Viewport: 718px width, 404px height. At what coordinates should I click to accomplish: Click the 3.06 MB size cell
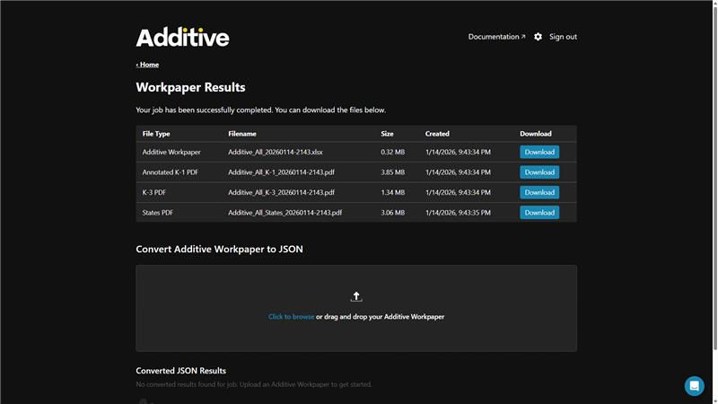click(x=393, y=213)
